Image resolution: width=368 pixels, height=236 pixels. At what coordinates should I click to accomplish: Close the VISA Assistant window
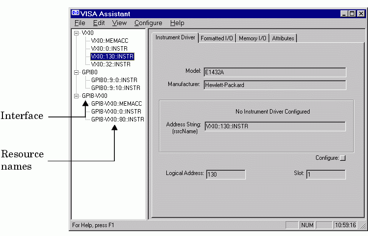tap(361, 14)
